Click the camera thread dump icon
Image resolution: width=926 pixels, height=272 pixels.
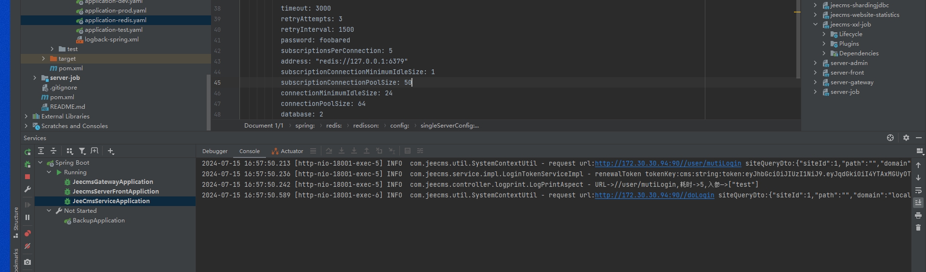27,262
